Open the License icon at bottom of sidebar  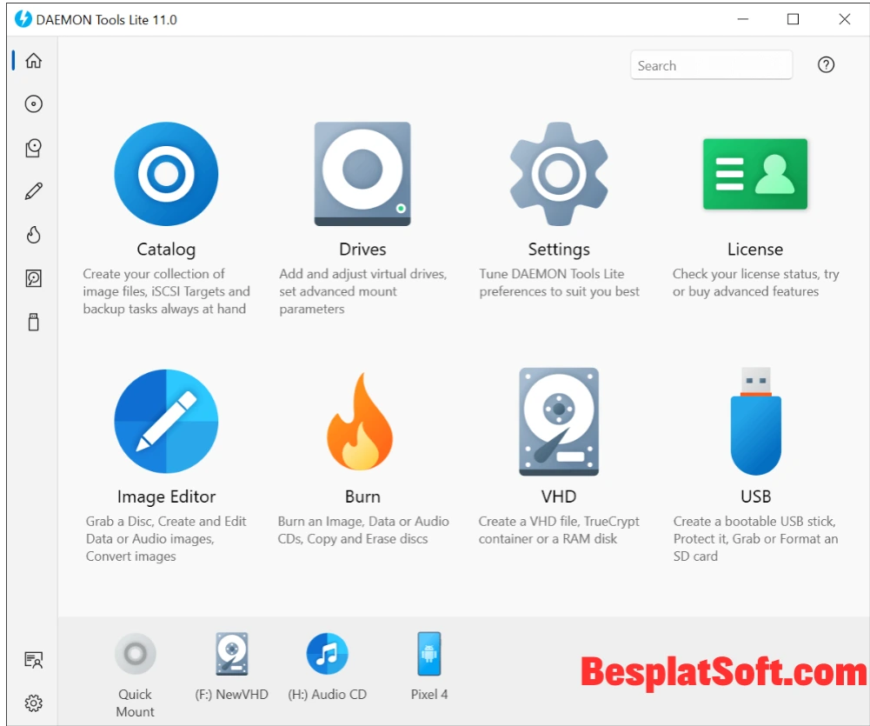point(32,660)
